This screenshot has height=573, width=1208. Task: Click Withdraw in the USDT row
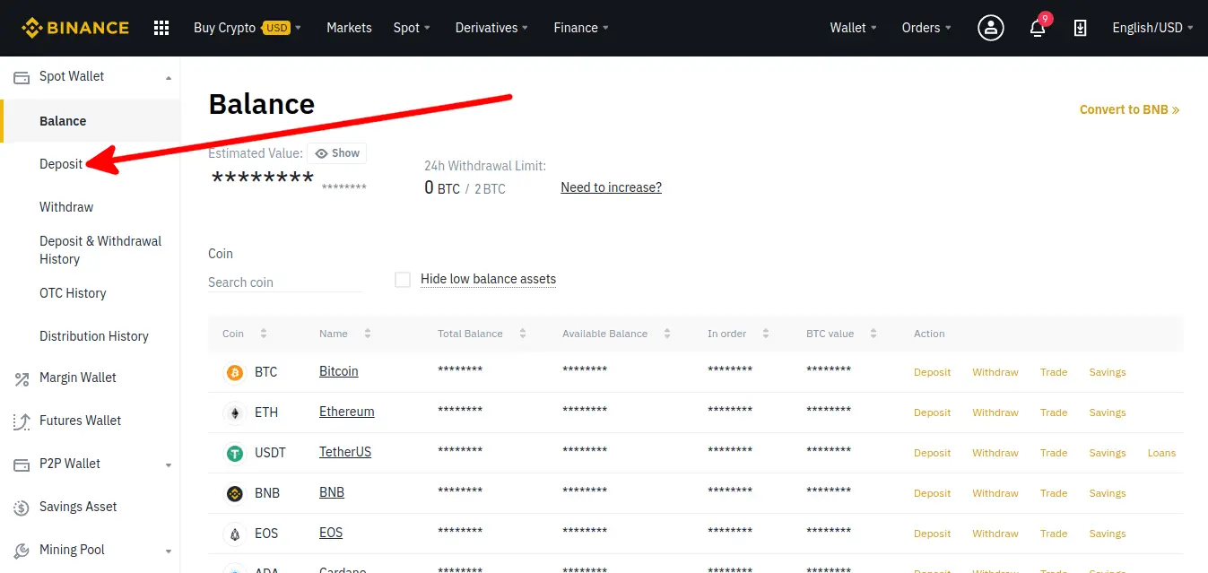pos(995,453)
